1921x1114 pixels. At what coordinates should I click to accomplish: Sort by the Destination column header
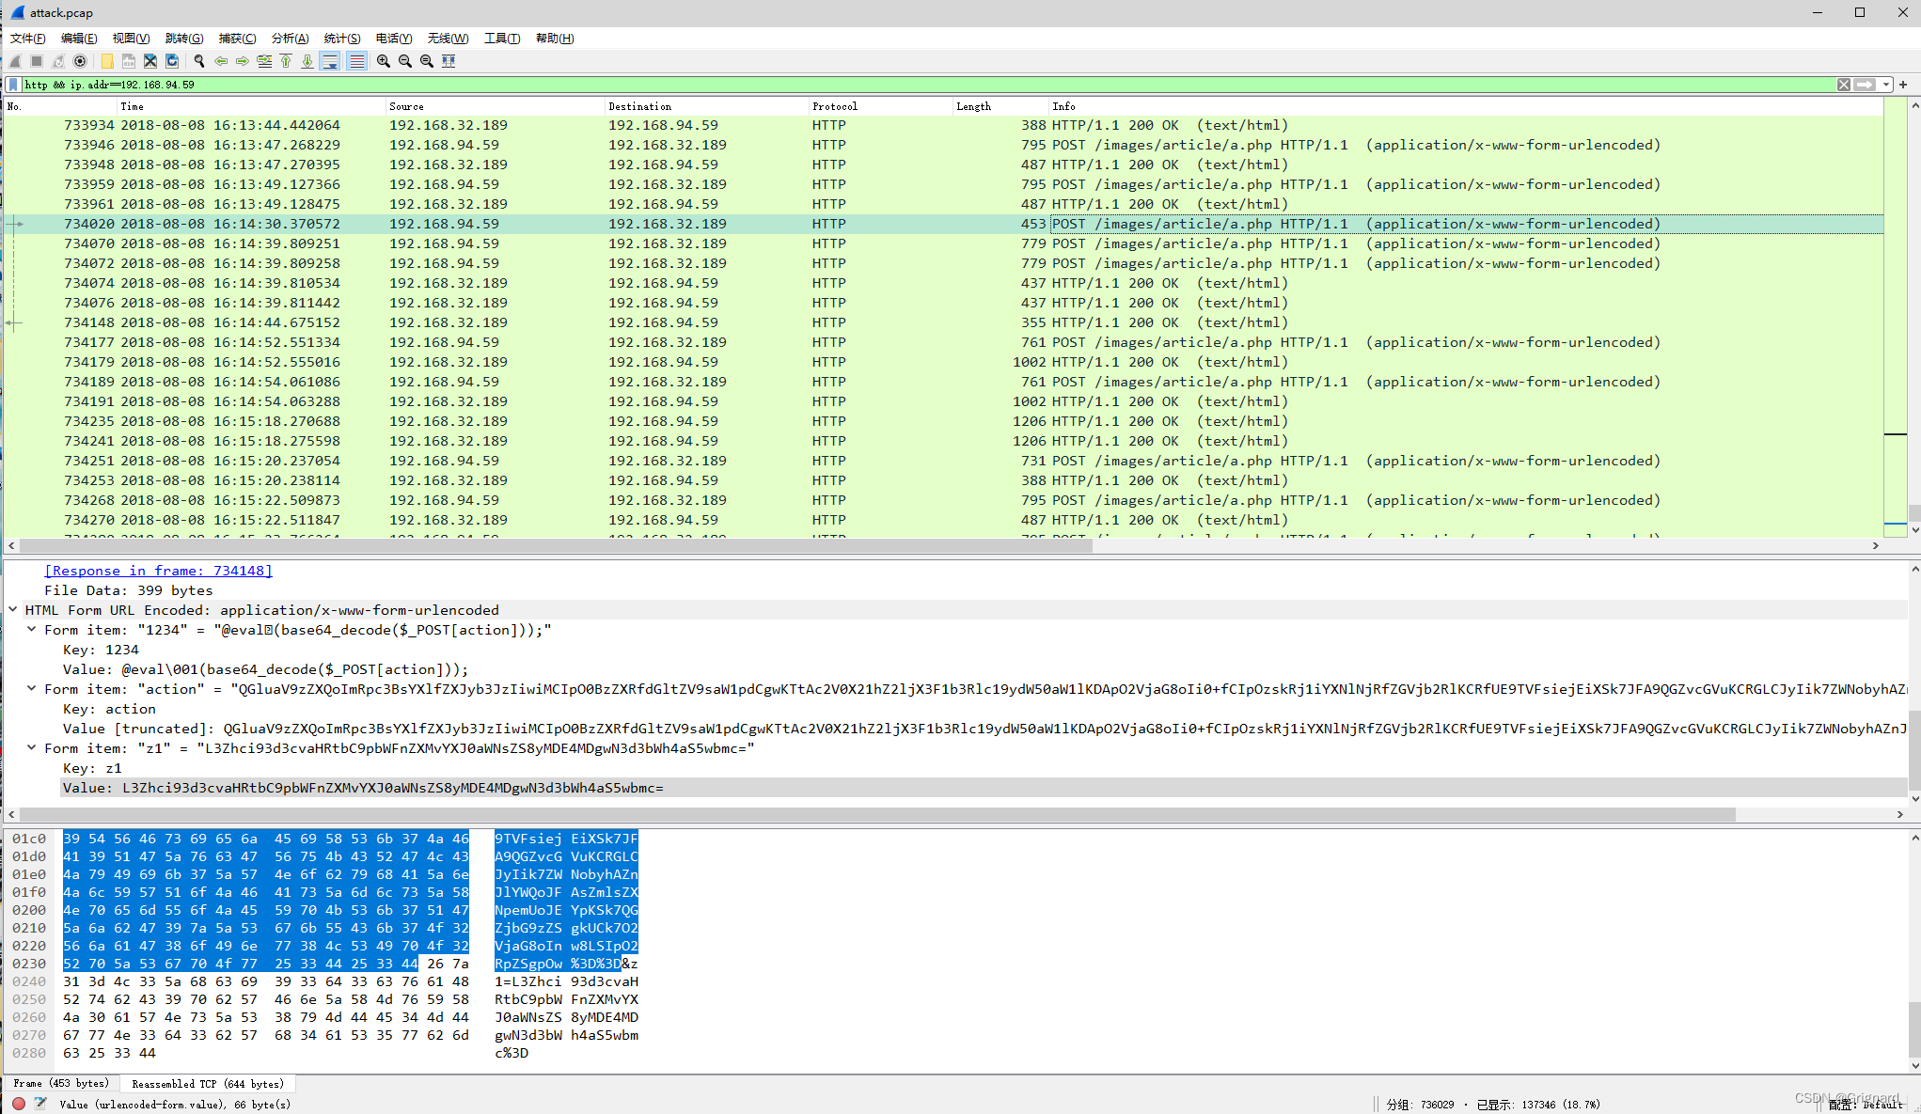pos(706,106)
